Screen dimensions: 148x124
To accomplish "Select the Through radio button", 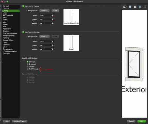I will click(x=28, y=62).
